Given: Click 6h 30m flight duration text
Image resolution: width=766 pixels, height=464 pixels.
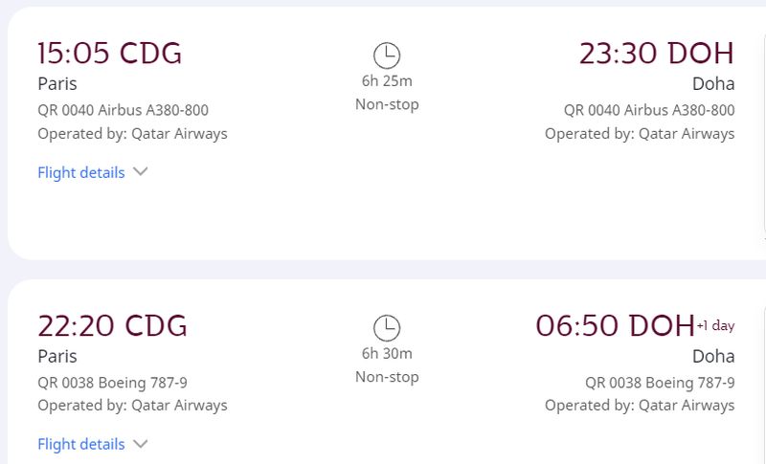Looking at the screenshot, I should click(387, 353).
